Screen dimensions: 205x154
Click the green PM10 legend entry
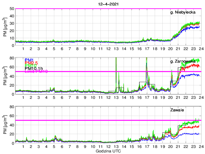tap(31, 67)
